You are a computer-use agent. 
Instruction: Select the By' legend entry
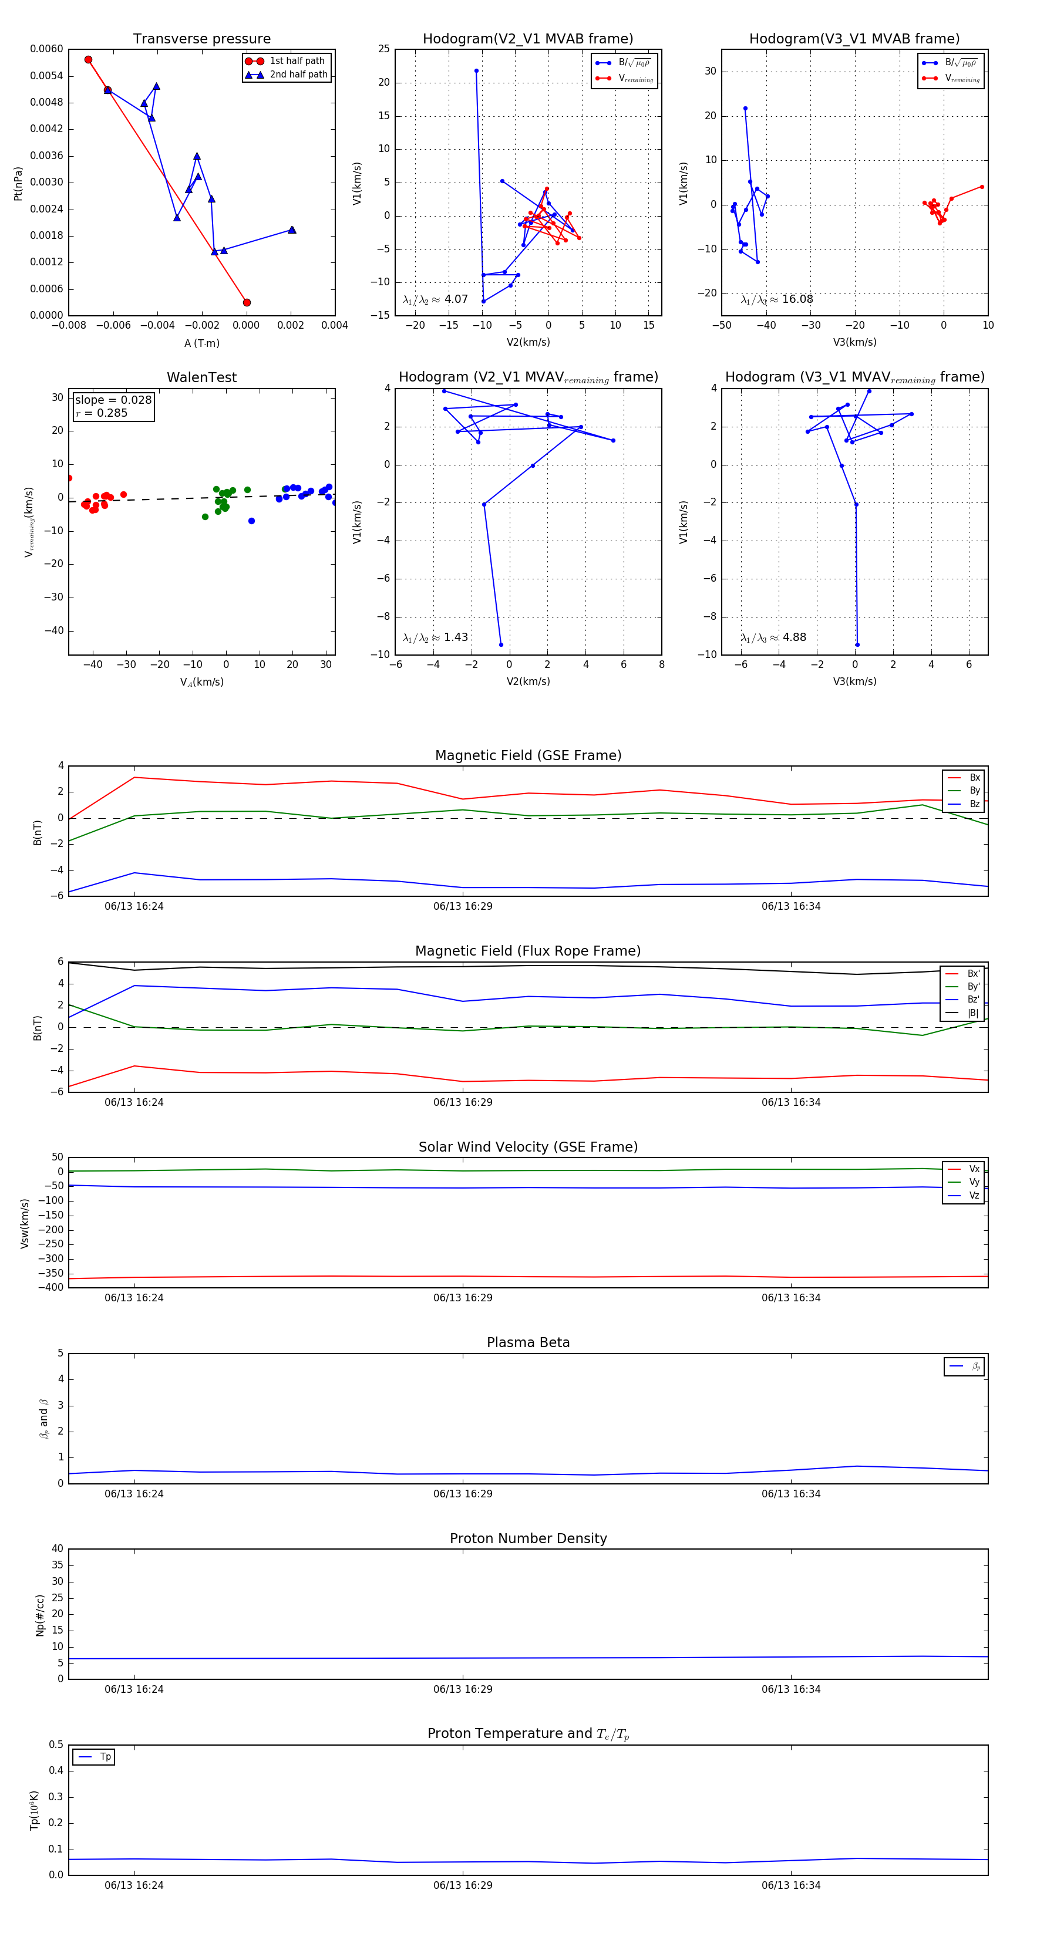962,987
